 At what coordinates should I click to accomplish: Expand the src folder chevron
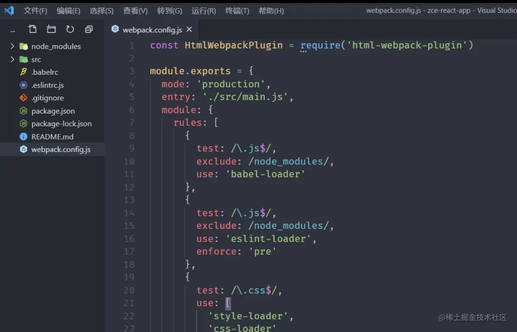(12, 59)
